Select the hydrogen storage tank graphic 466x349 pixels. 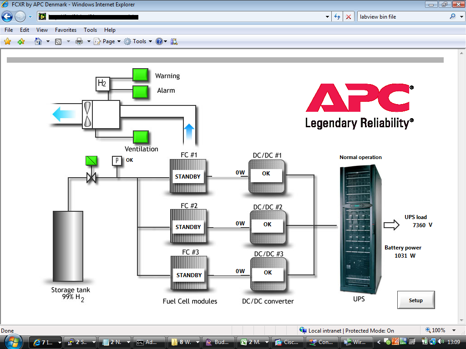(x=68, y=246)
